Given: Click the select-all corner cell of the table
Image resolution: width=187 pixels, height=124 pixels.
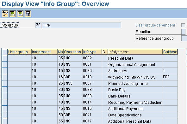Looking at the screenshot, I should 5,52.
